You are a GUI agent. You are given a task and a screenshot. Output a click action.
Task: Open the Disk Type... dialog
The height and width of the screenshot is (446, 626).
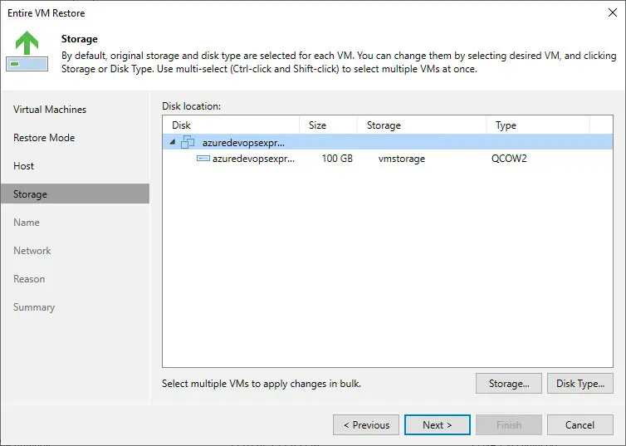coord(580,384)
